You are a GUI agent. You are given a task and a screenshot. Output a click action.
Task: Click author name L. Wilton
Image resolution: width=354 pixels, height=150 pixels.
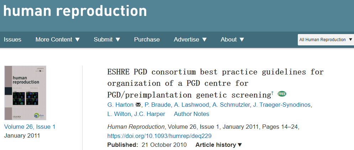120,114
